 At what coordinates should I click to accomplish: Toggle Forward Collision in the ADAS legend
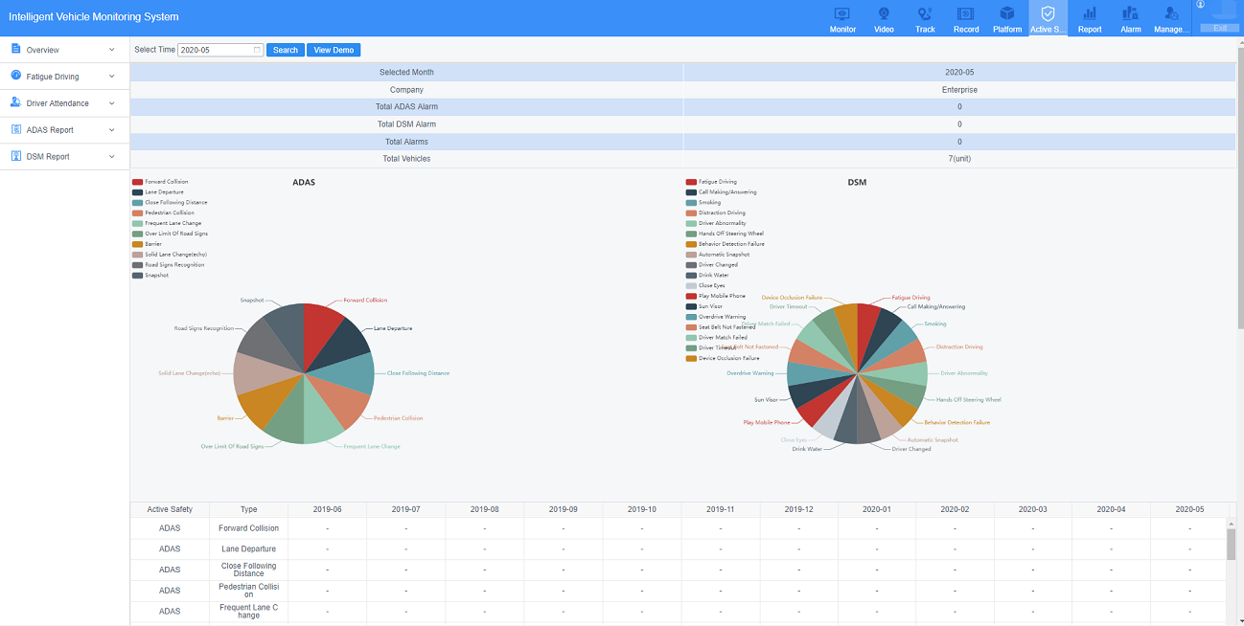[x=160, y=182]
